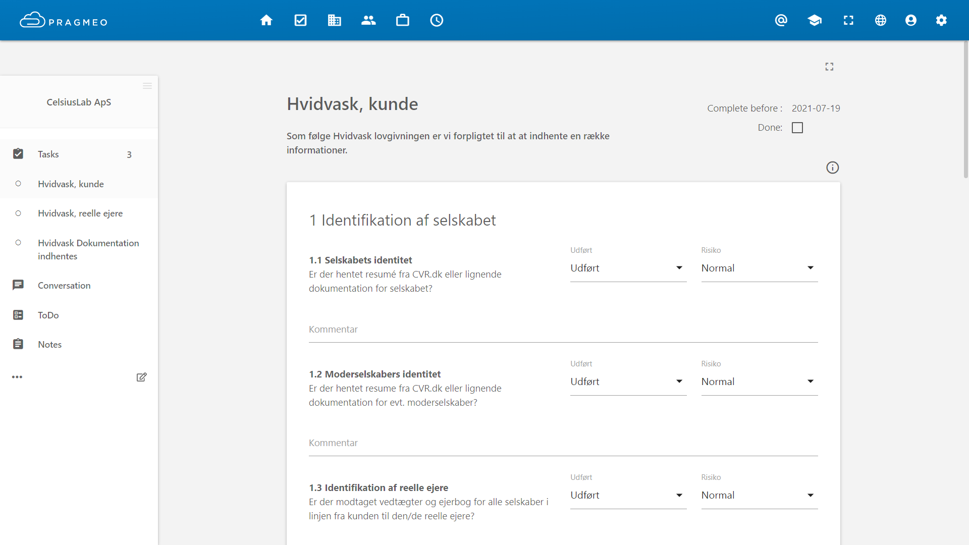The image size is (969, 545).
Task: Open Udført dropdown for 1.1 Selskabets identitet
Action: (x=628, y=268)
